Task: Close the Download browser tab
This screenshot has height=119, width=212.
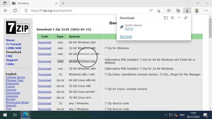Action: [56, 3]
